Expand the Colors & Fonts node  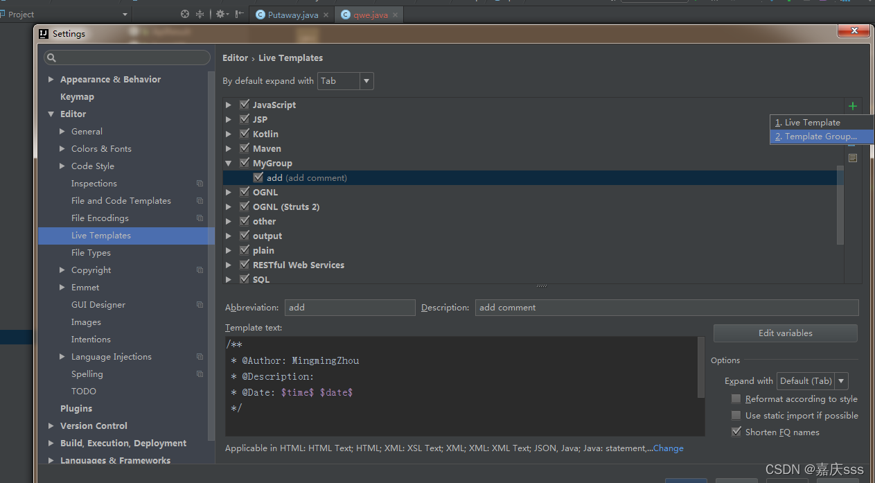pyautogui.click(x=62, y=149)
